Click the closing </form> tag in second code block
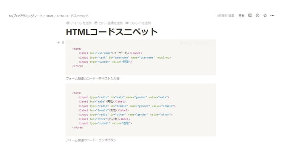 (78, 128)
